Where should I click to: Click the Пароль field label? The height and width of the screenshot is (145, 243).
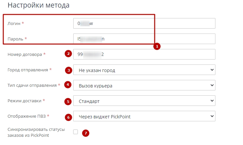click(15, 39)
